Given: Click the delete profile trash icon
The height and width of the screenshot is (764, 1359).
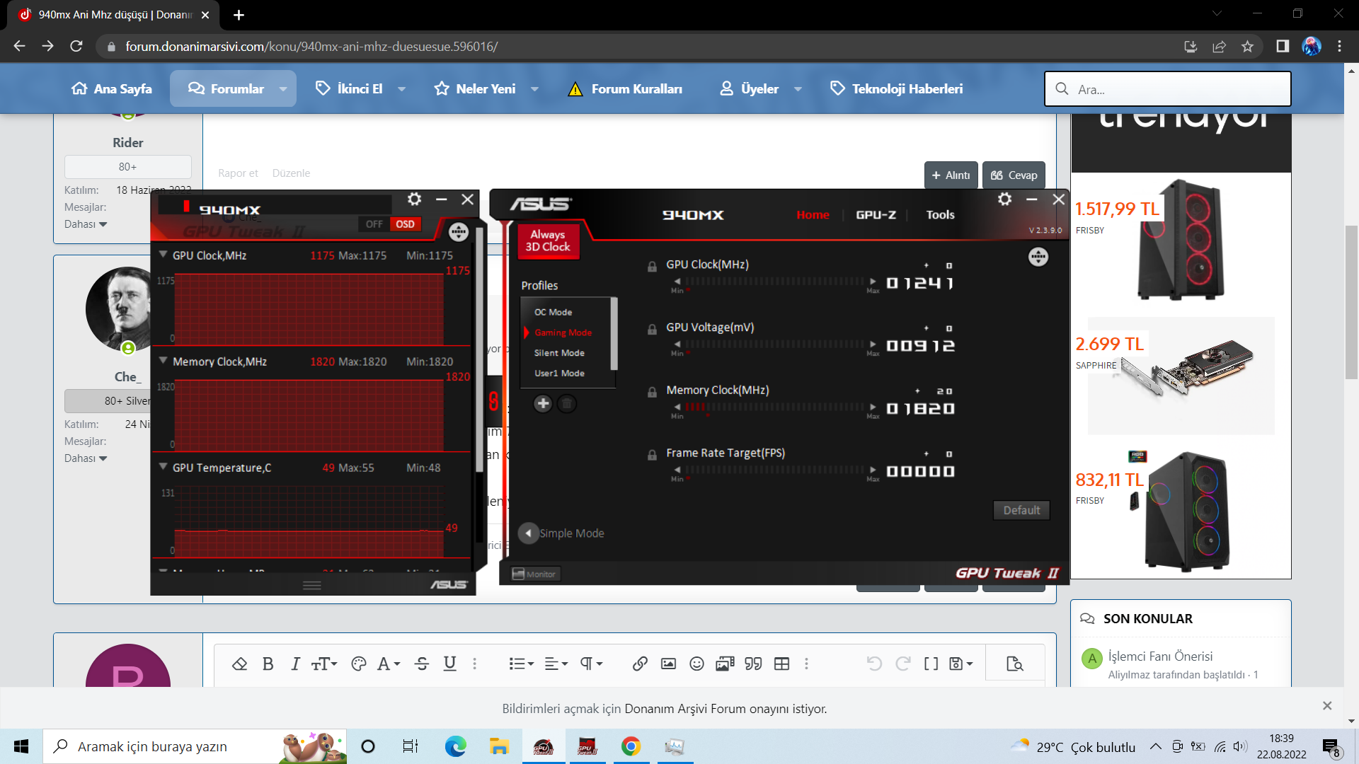Looking at the screenshot, I should [x=566, y=403].
